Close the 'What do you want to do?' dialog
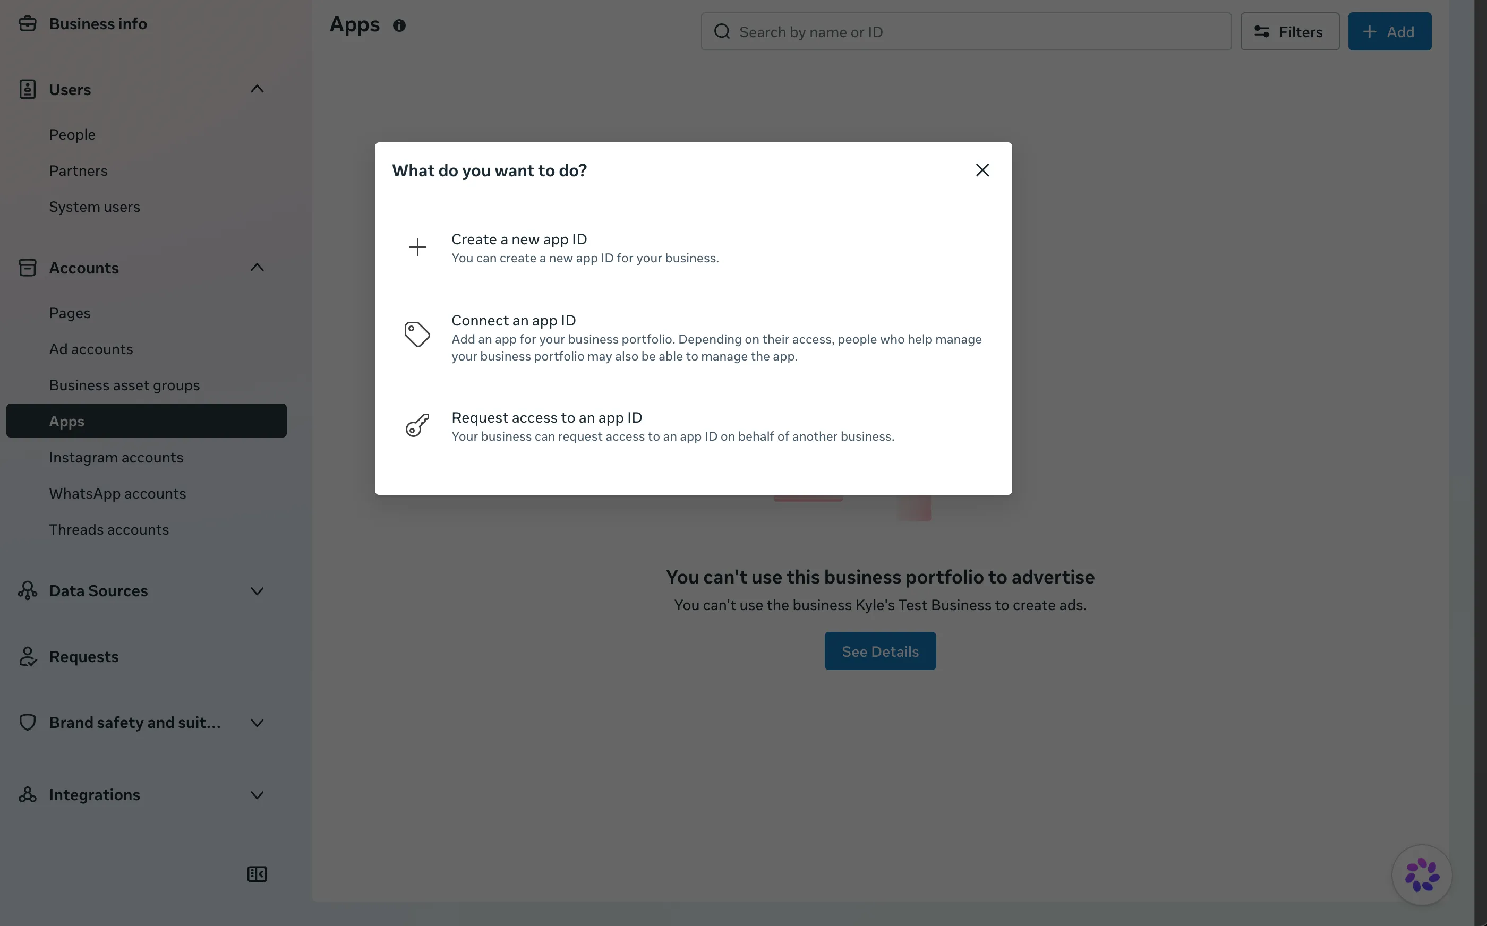The height and width of the screenshot is (926, 1487). coord(982,170)
